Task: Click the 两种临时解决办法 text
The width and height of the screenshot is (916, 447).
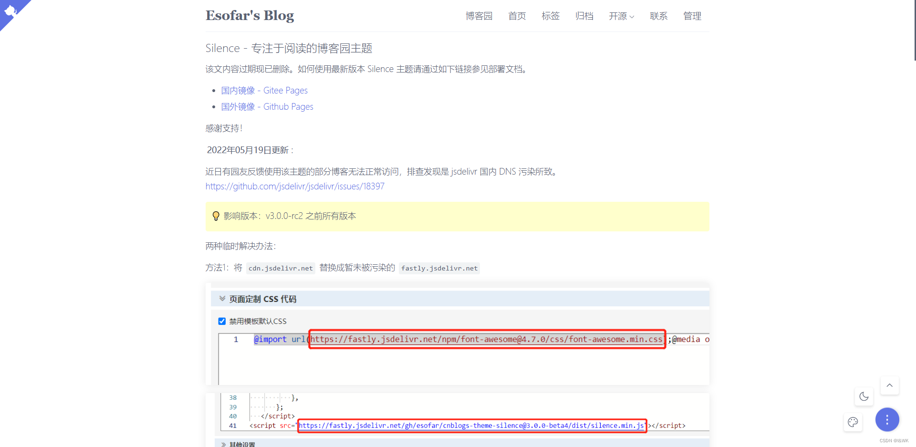Action: [x=241, y=246]
